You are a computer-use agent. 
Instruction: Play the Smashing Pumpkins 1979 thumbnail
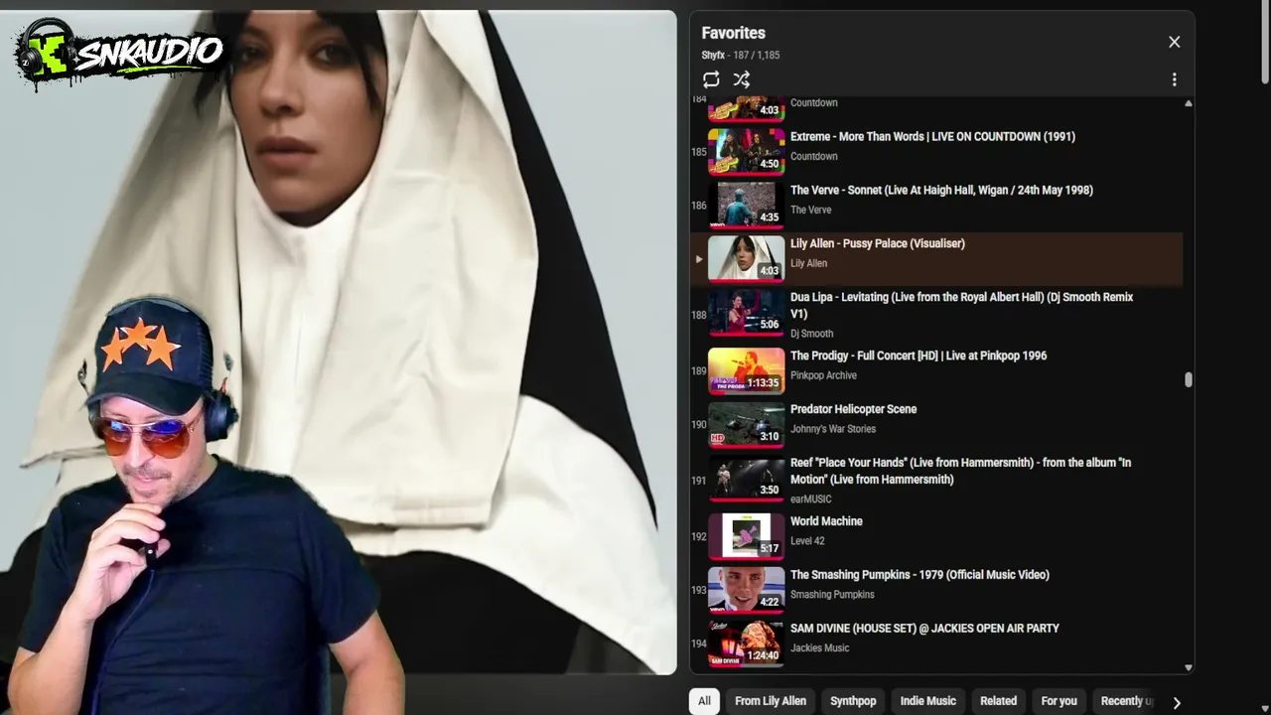point(747,590)
